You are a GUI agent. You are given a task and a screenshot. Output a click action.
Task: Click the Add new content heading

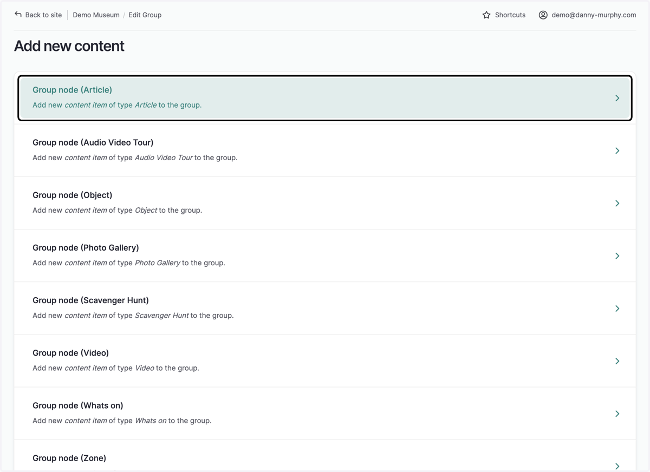69,46
